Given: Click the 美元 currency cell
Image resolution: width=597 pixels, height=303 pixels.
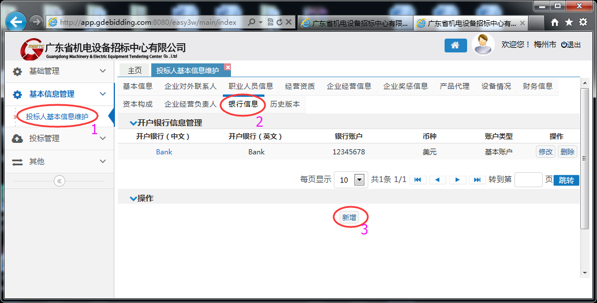Looking at the screenshot, I should point(430,152).
